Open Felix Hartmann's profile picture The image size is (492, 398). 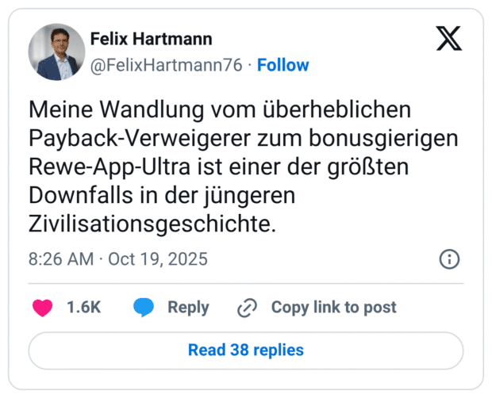(x=57, y=52)
